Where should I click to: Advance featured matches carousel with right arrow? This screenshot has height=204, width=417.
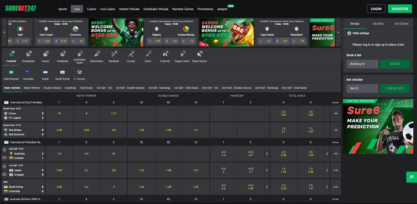point(338,32)
